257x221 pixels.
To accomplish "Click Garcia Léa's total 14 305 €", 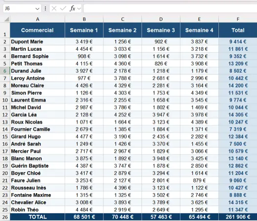I will click(238, 115).
